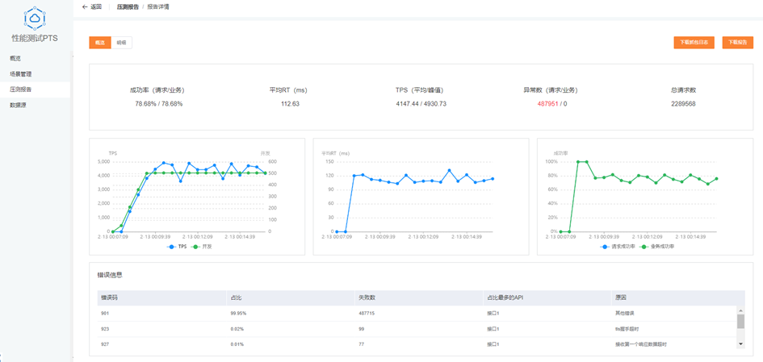Click the average RT value 112.63
The image size is (763, 362).
coord(290,104)
